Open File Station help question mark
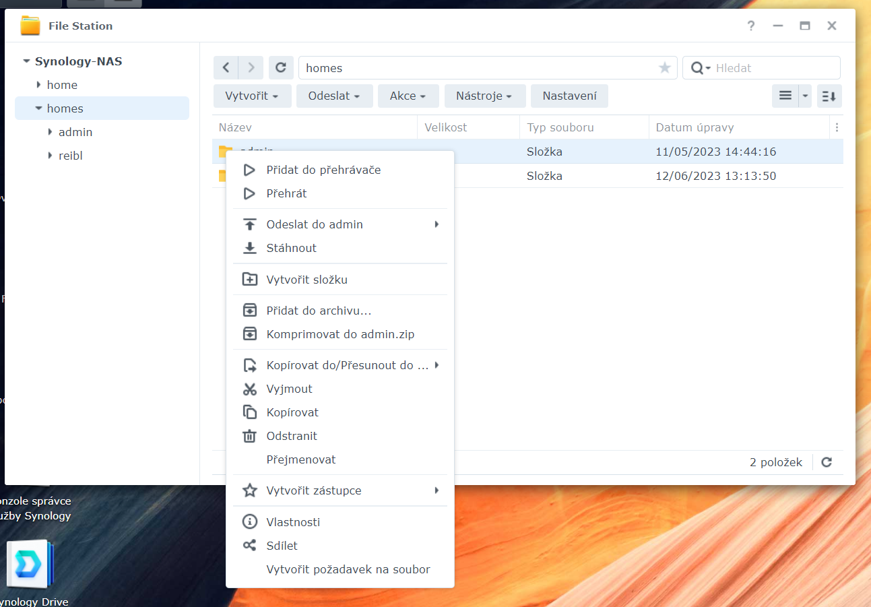The image size is (871, 607). pos(751,26)
